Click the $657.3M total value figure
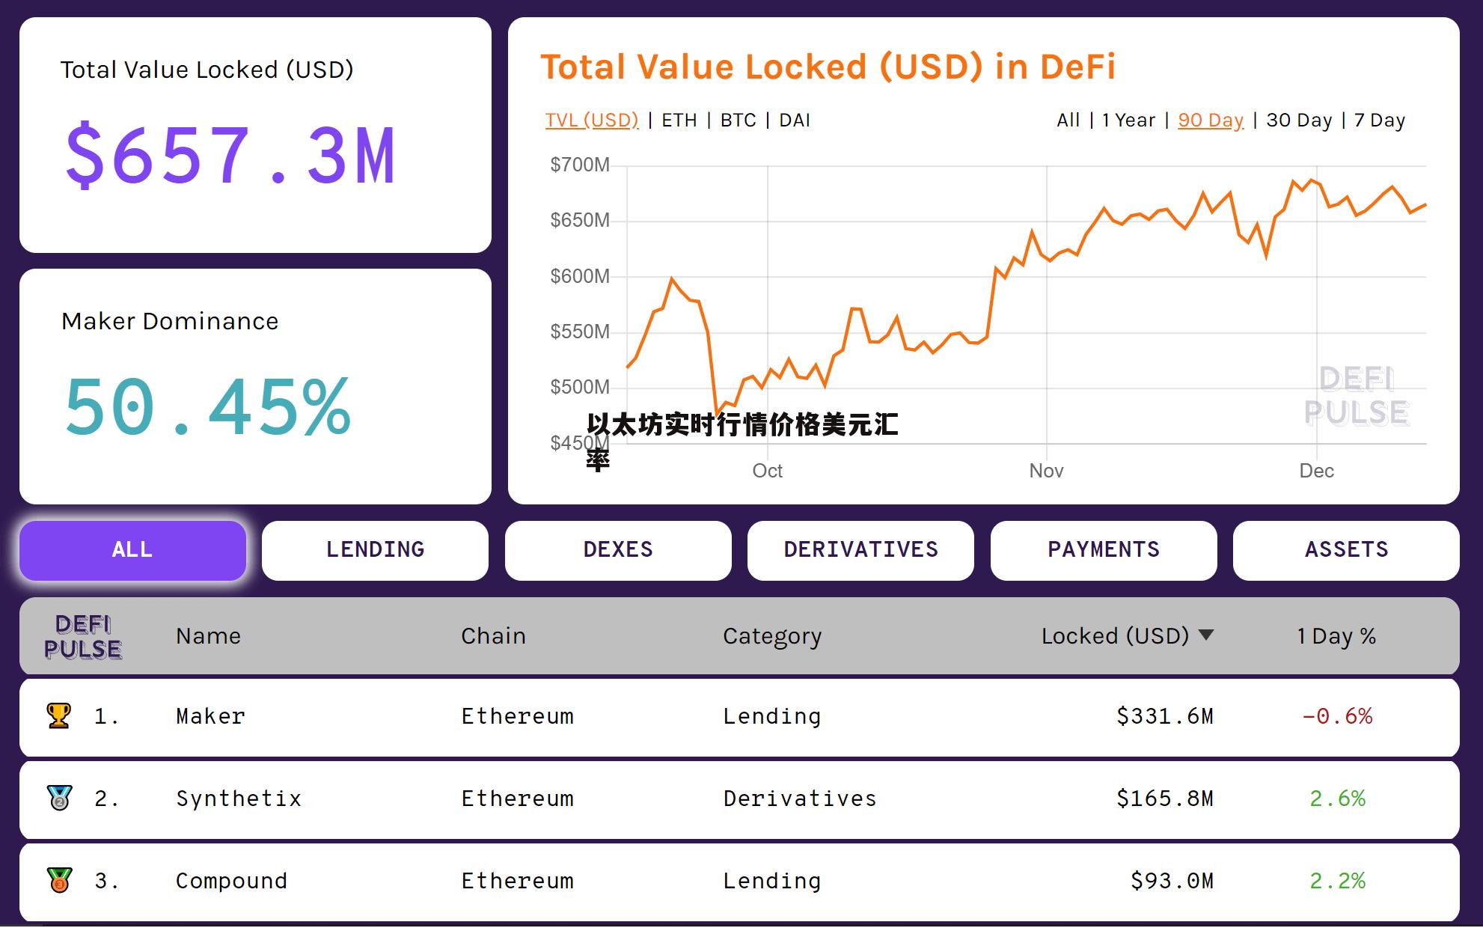Image resolution: width=1483 pixels, height=928 pixels. coord(230,155)
